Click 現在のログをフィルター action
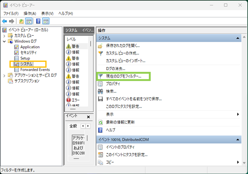 [x=124, y=76]
